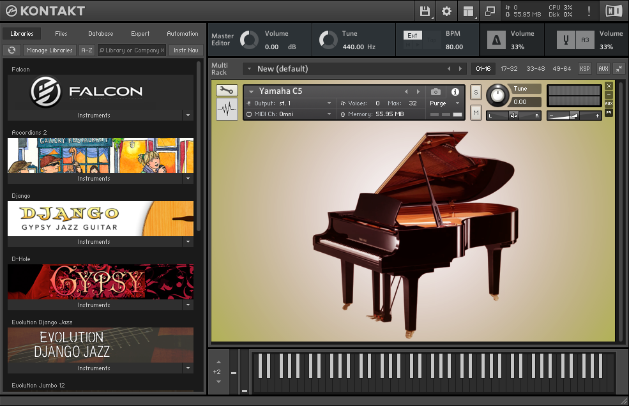Clear the Library or Company search field
The image size is (629, 406).
tap(162, 50)
